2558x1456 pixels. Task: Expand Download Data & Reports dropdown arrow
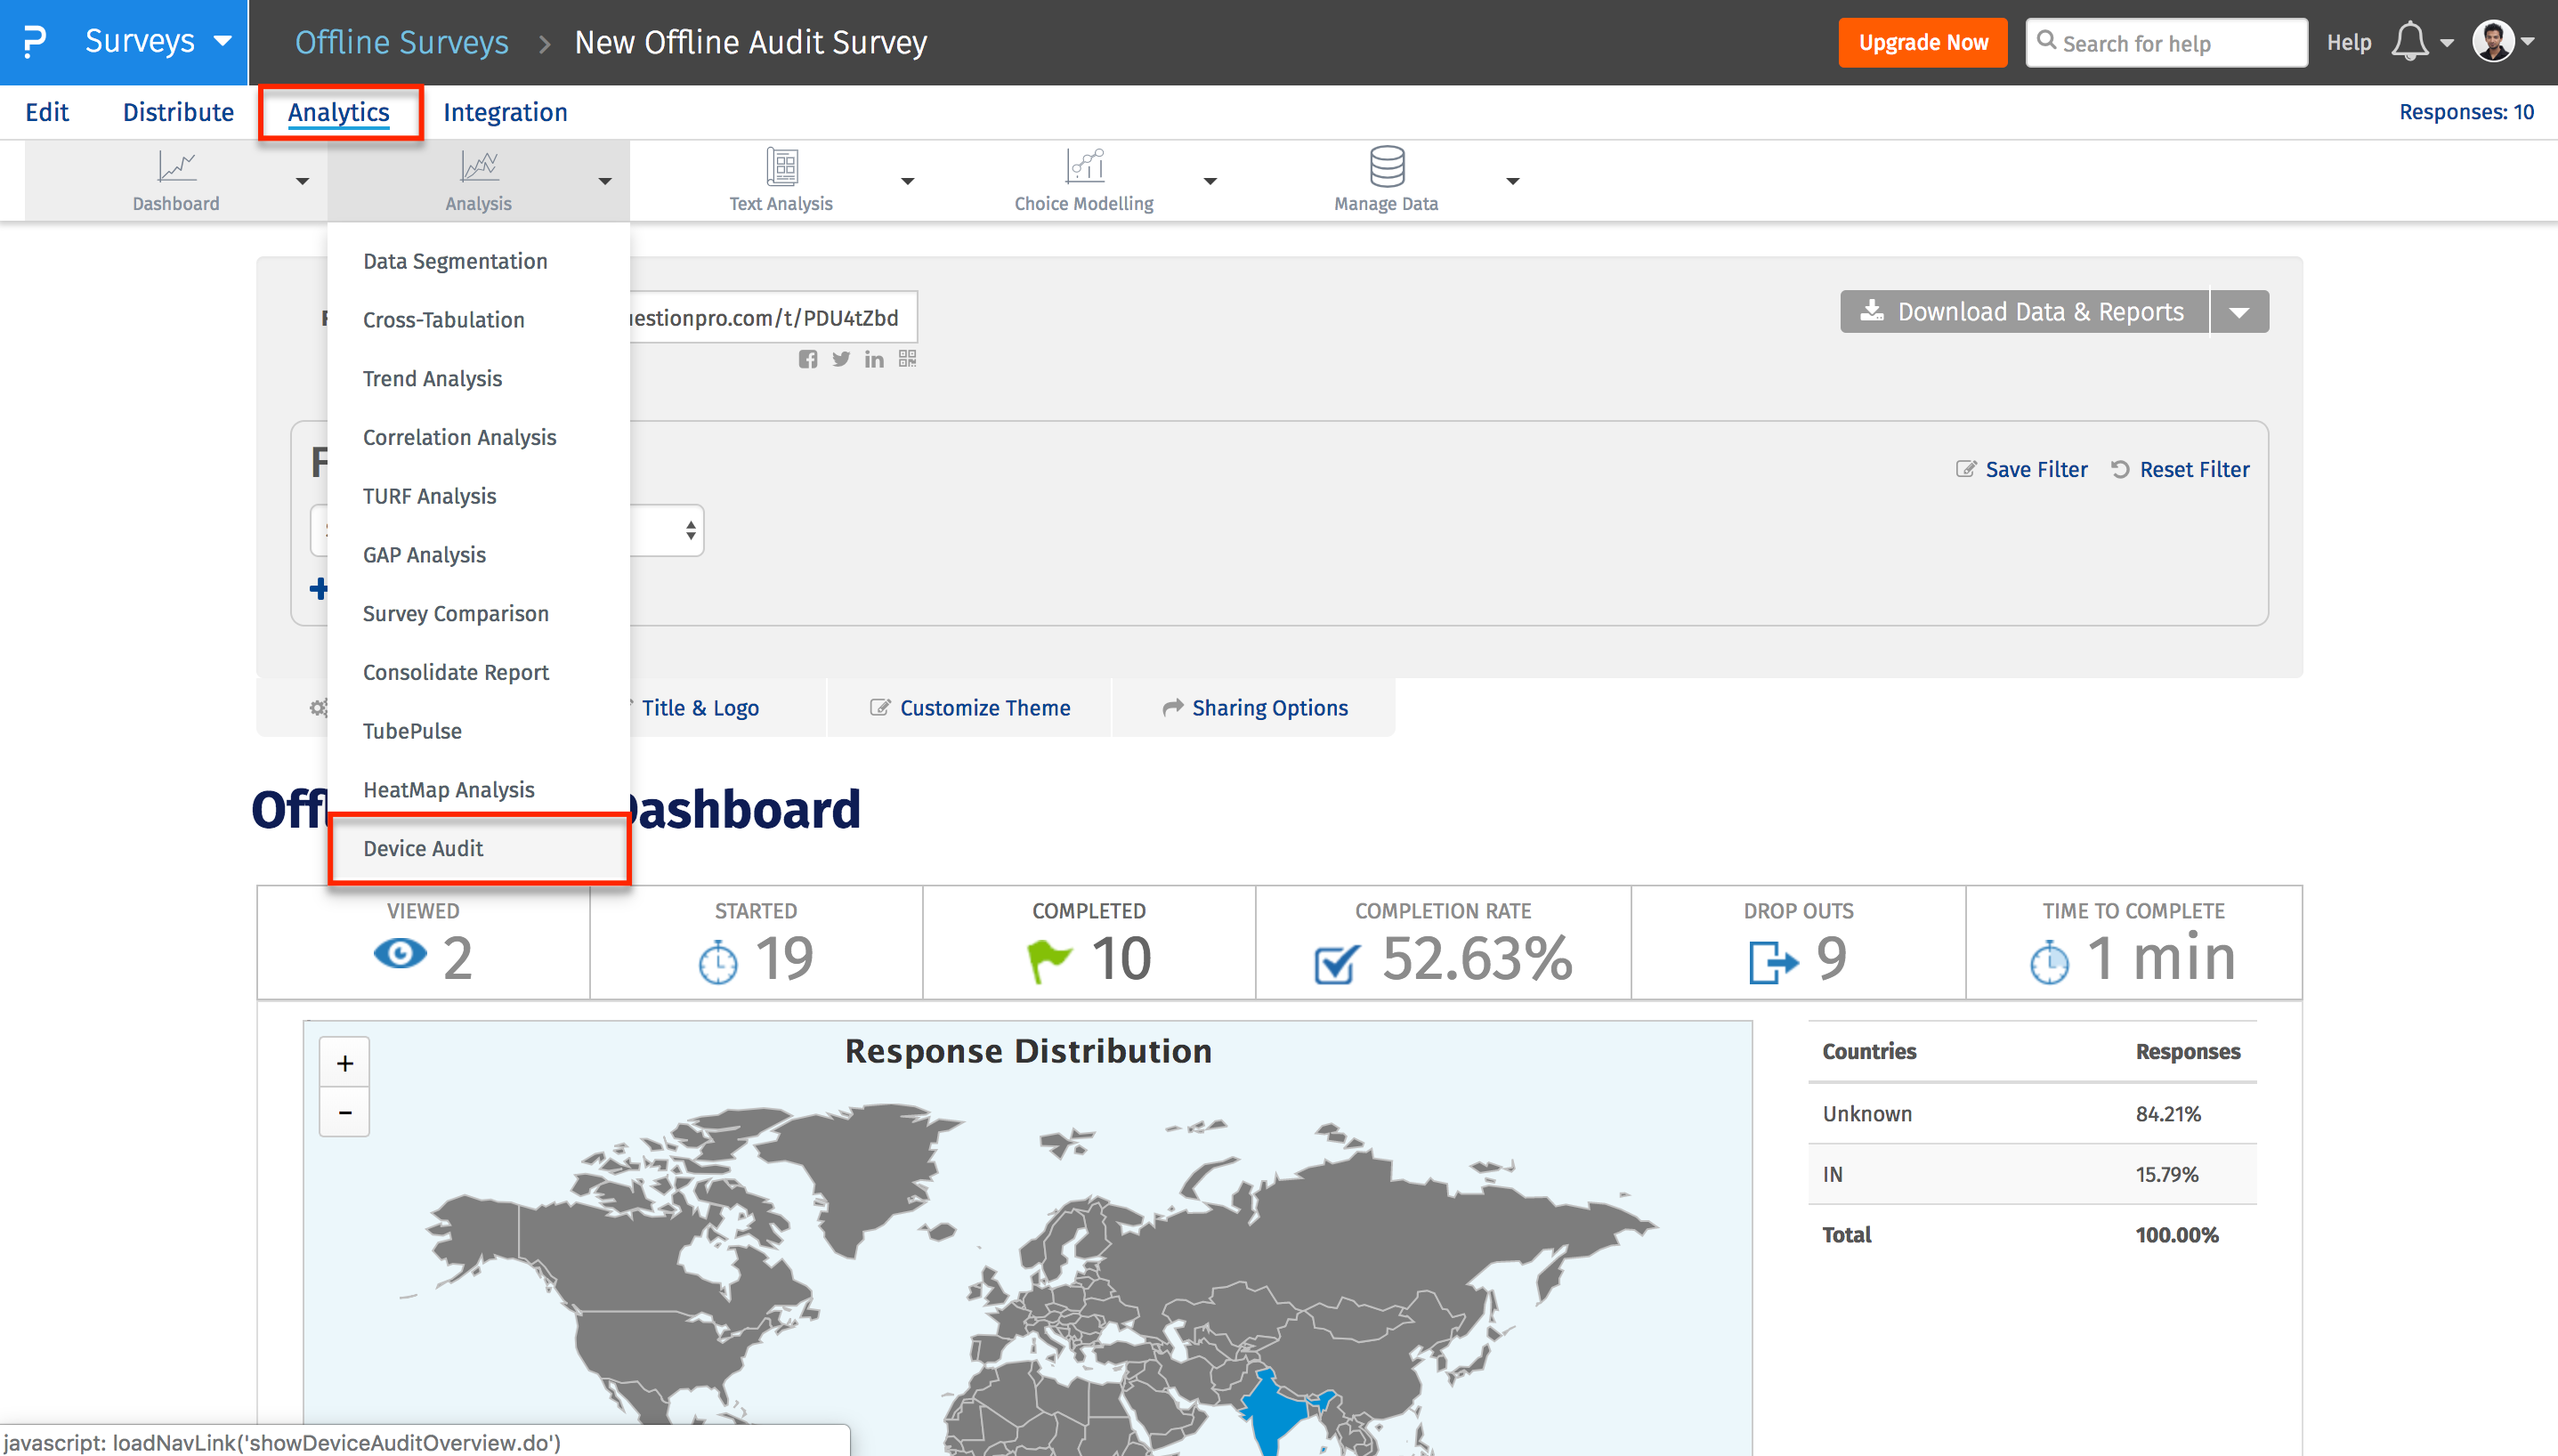[2239, 312]
